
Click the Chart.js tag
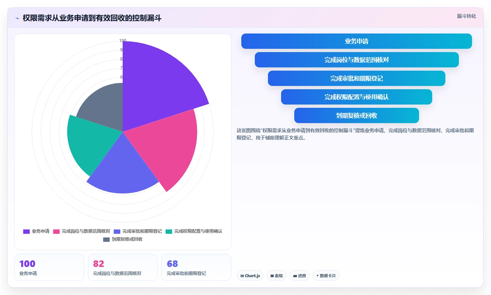pyautogui.click(x=250, y=276)
